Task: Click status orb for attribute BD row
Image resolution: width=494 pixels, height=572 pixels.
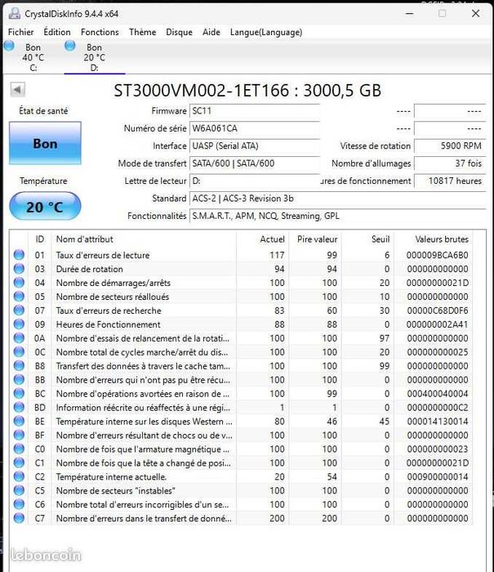Action: [19, 407]
